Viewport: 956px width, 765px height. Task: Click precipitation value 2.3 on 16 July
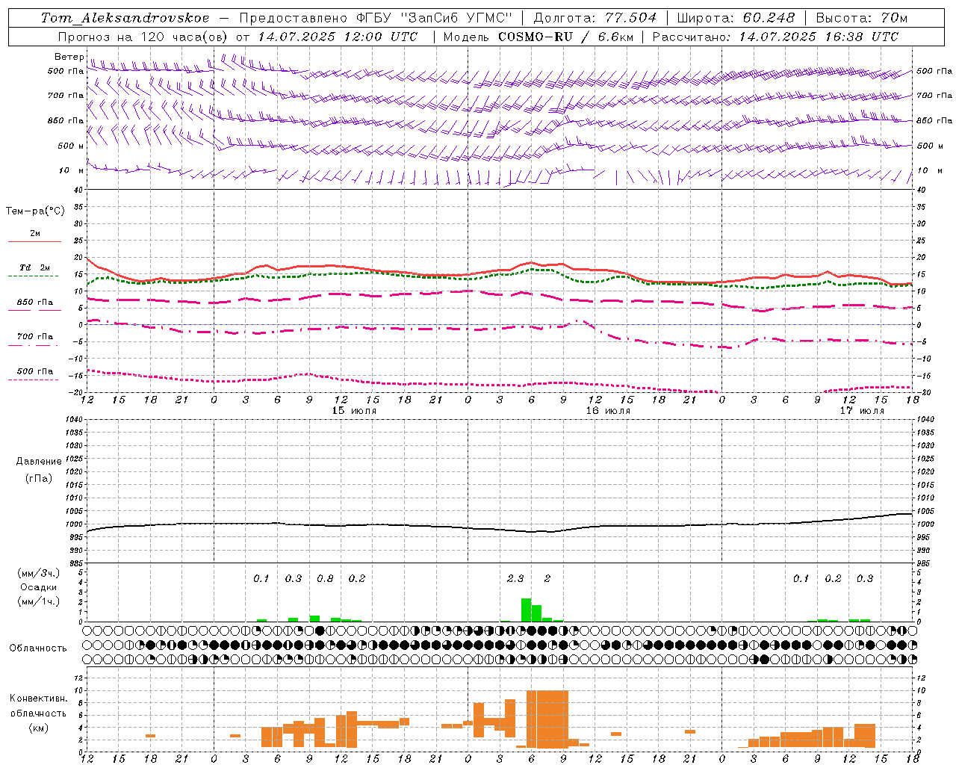[515, 579]
